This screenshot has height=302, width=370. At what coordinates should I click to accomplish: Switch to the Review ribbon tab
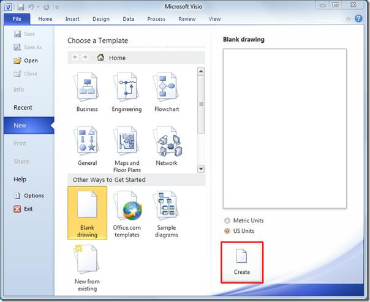click(x=187, y=19)
